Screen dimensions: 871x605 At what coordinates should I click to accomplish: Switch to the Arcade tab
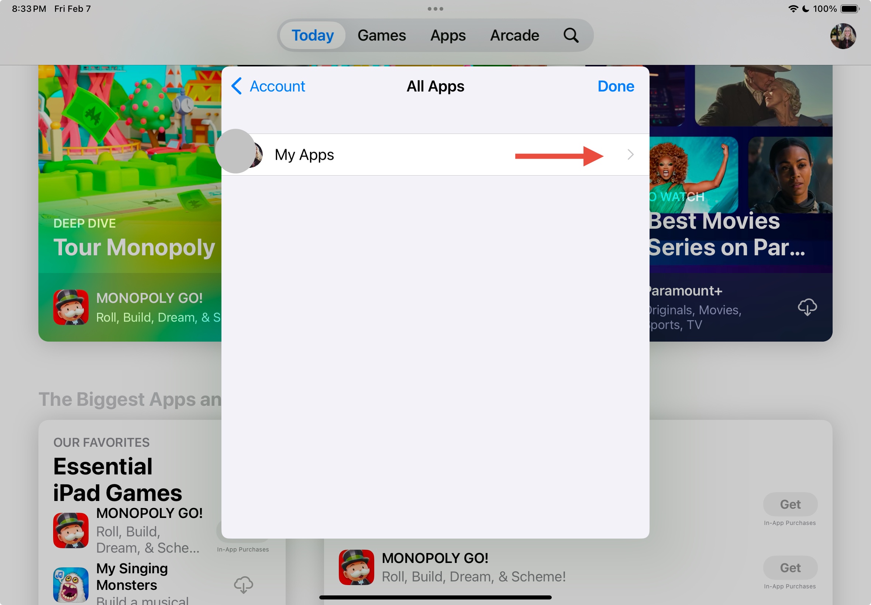(514, 35)
